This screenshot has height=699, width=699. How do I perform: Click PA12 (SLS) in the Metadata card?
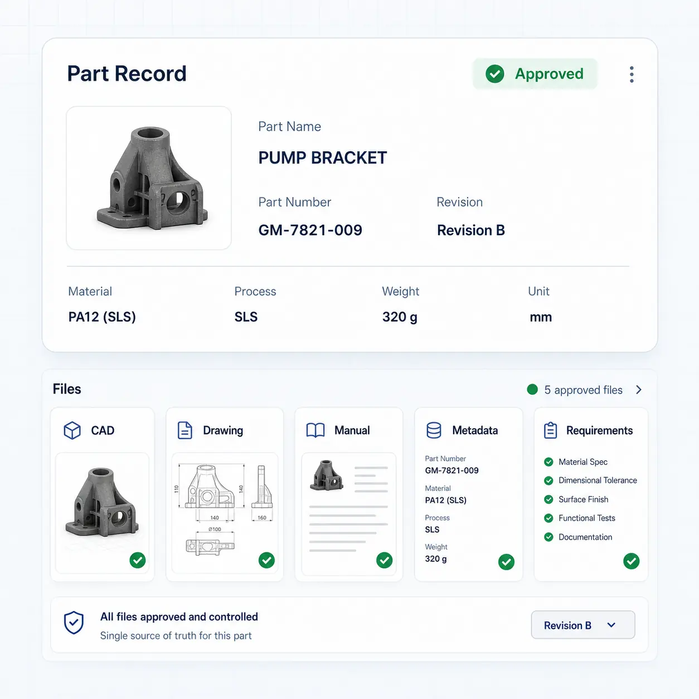(445, 500)
